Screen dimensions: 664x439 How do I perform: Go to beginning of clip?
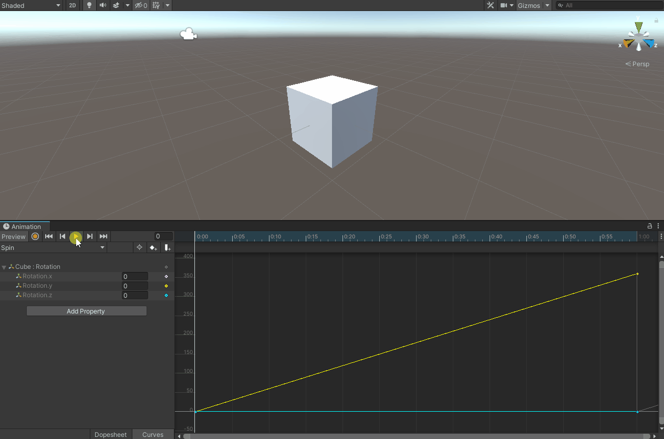[49, 237]
